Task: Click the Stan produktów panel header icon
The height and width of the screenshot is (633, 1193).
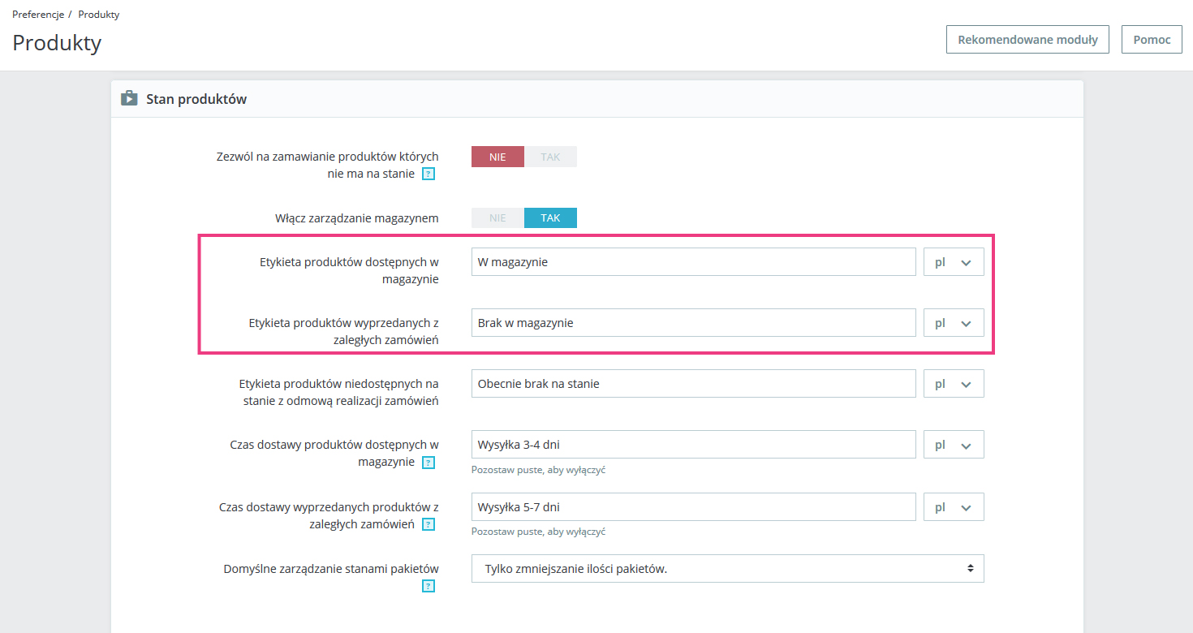Action: (x=129, y=99)
